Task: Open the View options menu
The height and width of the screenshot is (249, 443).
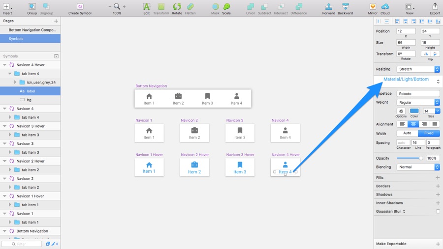Action: coord(410,8)
